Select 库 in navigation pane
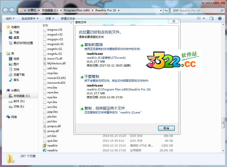Screen dimensions: 227x167 tap(11, 53)
